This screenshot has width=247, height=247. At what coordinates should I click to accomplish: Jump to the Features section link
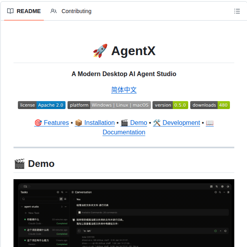52,123
